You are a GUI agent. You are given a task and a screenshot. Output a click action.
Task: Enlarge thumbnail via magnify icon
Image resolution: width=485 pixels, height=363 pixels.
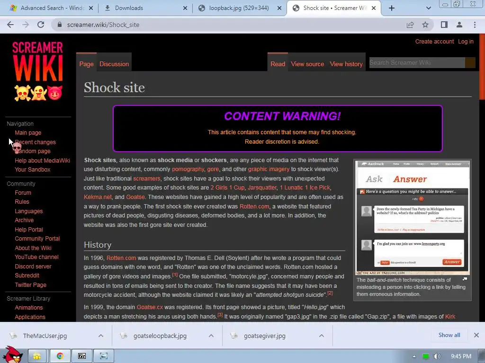[465, 279]
